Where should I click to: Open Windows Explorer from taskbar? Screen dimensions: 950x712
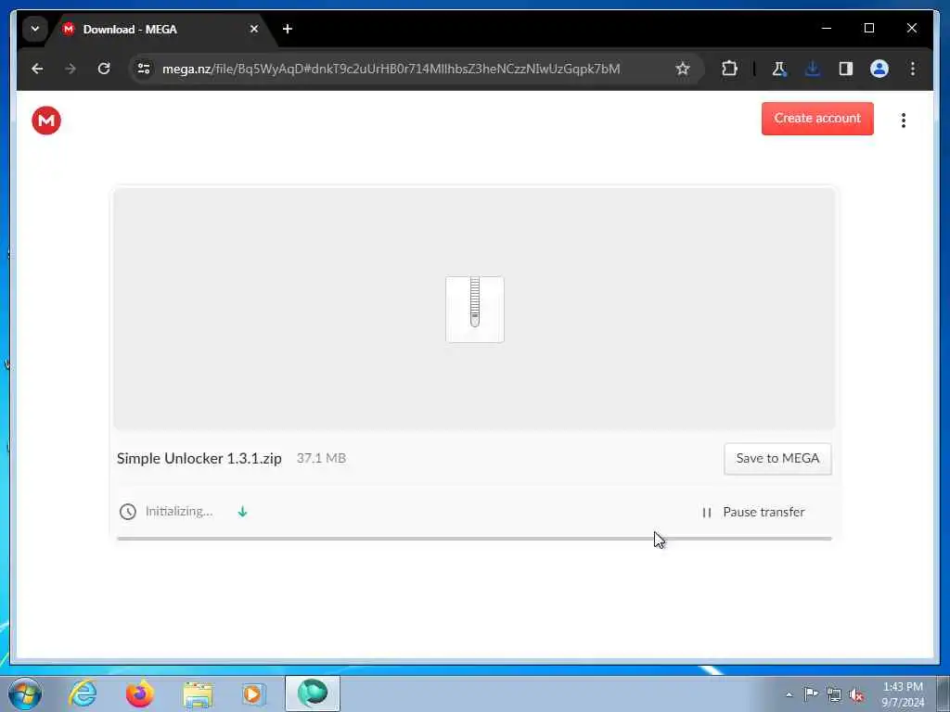[198, 693]
